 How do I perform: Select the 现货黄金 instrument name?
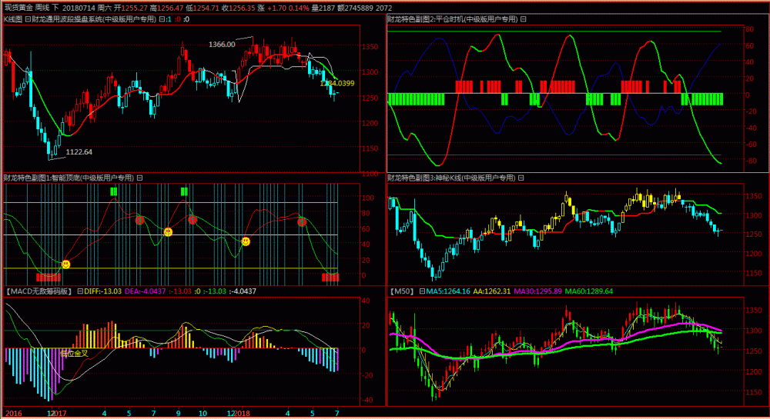click(18, 8)
